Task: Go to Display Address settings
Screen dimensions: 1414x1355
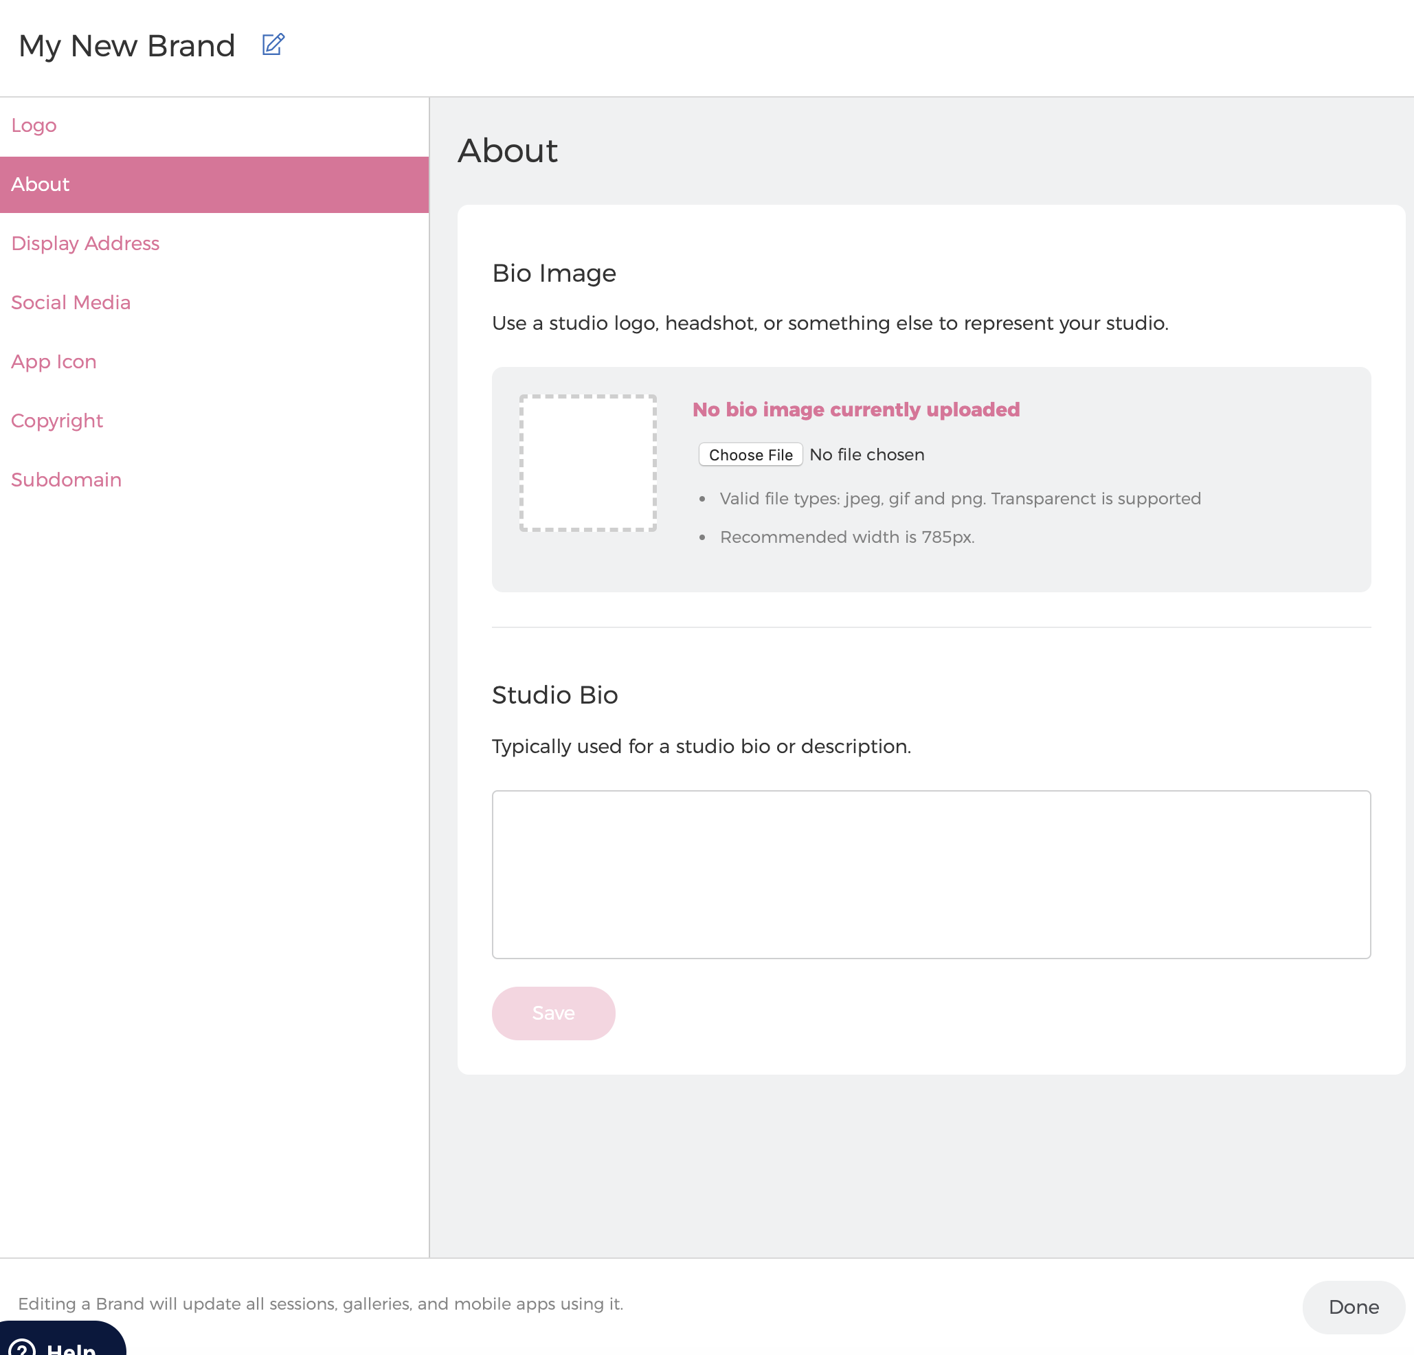Action: coord(85,244)
